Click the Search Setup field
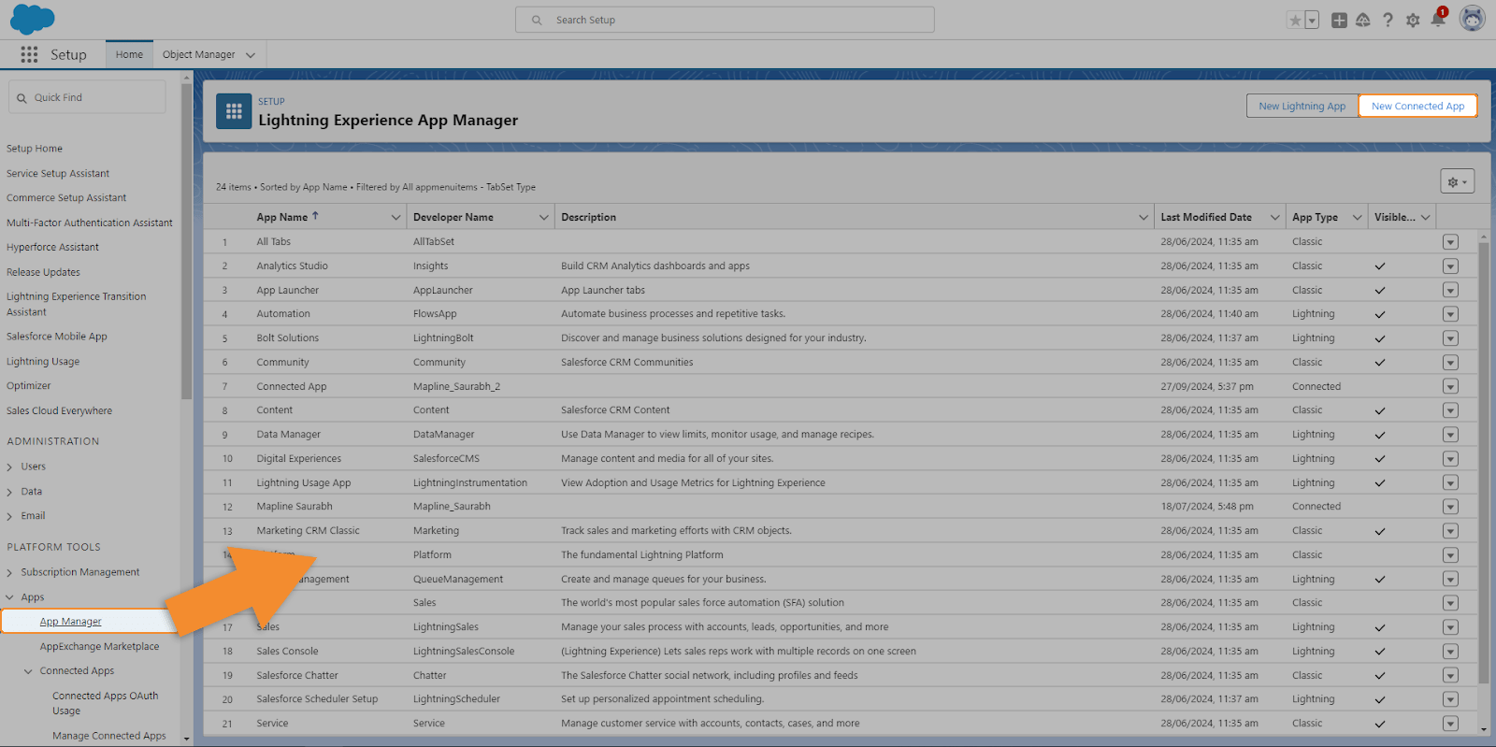This screenshot has height=747, width=1496. pyautogui.click(x=725, y=20)
